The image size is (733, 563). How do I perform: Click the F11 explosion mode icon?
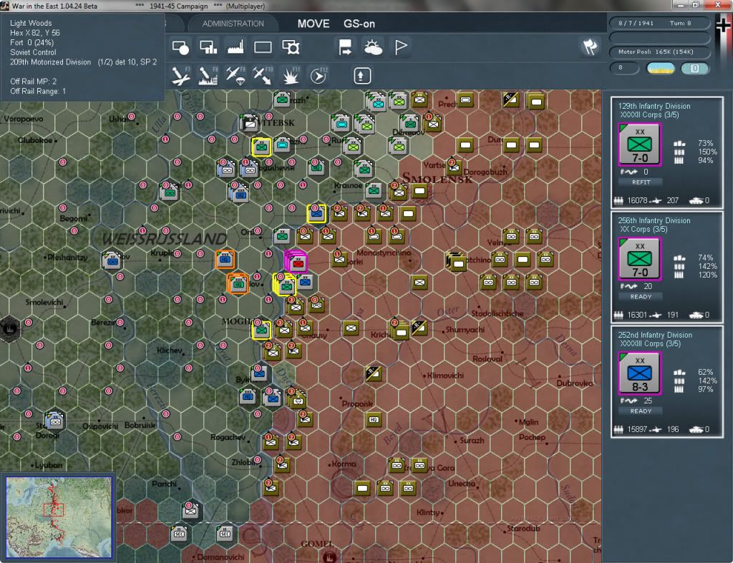click(291, 76)
